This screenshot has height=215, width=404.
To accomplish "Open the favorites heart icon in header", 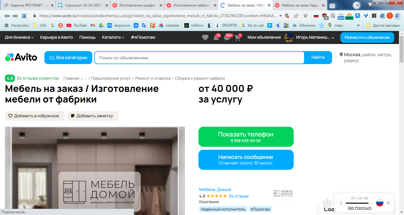I will point(205,38).
